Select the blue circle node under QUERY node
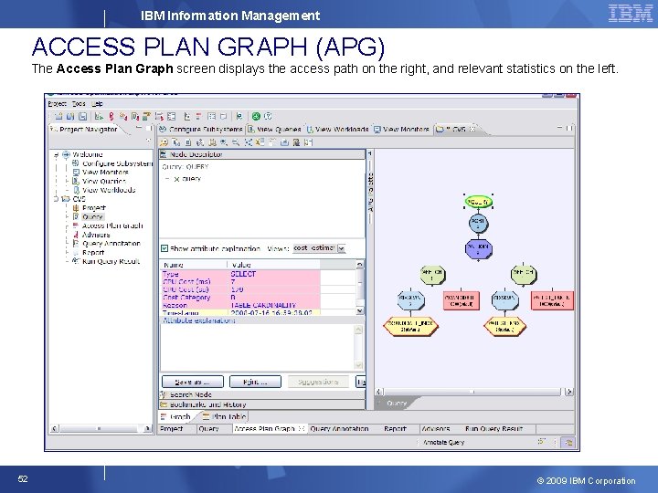658x493 pixels. (478, 223)
